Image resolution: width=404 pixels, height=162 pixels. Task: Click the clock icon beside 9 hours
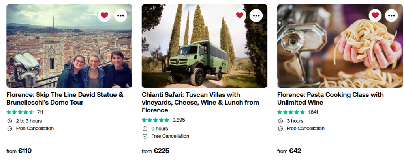click(x=145, y=129)
